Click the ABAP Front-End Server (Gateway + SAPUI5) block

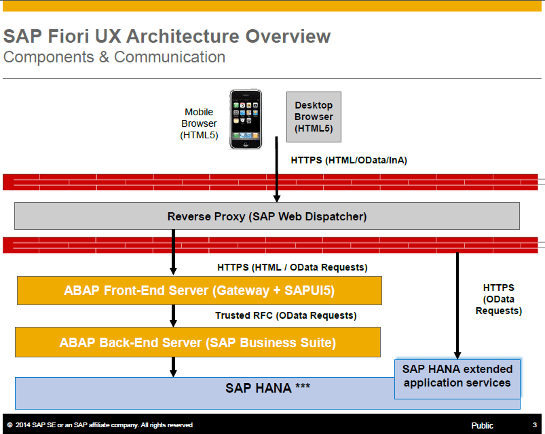tap(198, 290)
